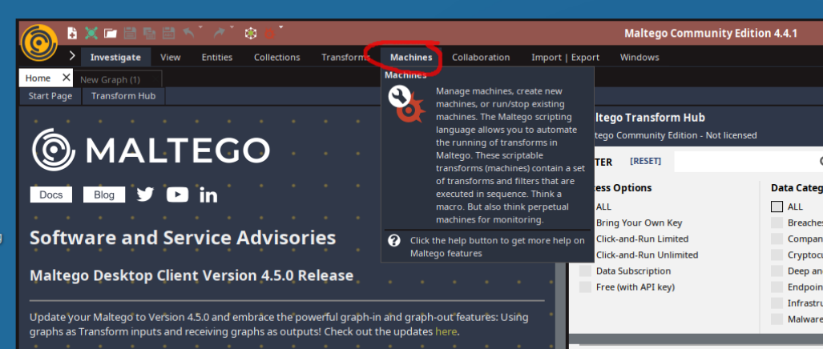823x349 pixels.
Task: Click the green graph node icon in the toolbar
Action: tap(91, 33)
